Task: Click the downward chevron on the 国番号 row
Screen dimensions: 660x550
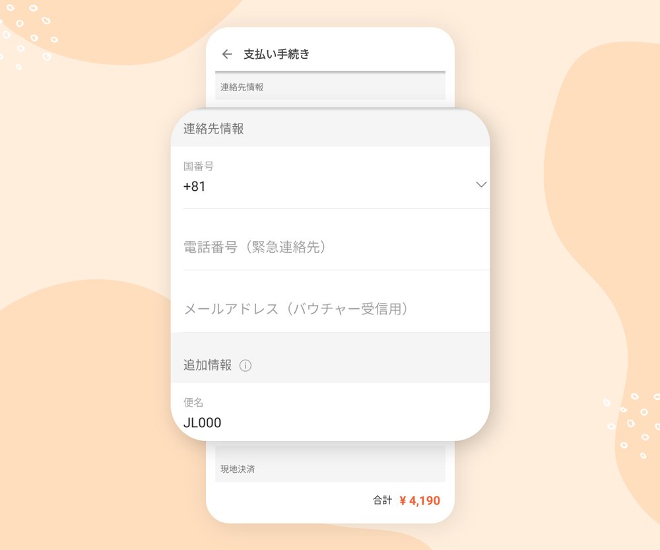Action: coord(480,185)
